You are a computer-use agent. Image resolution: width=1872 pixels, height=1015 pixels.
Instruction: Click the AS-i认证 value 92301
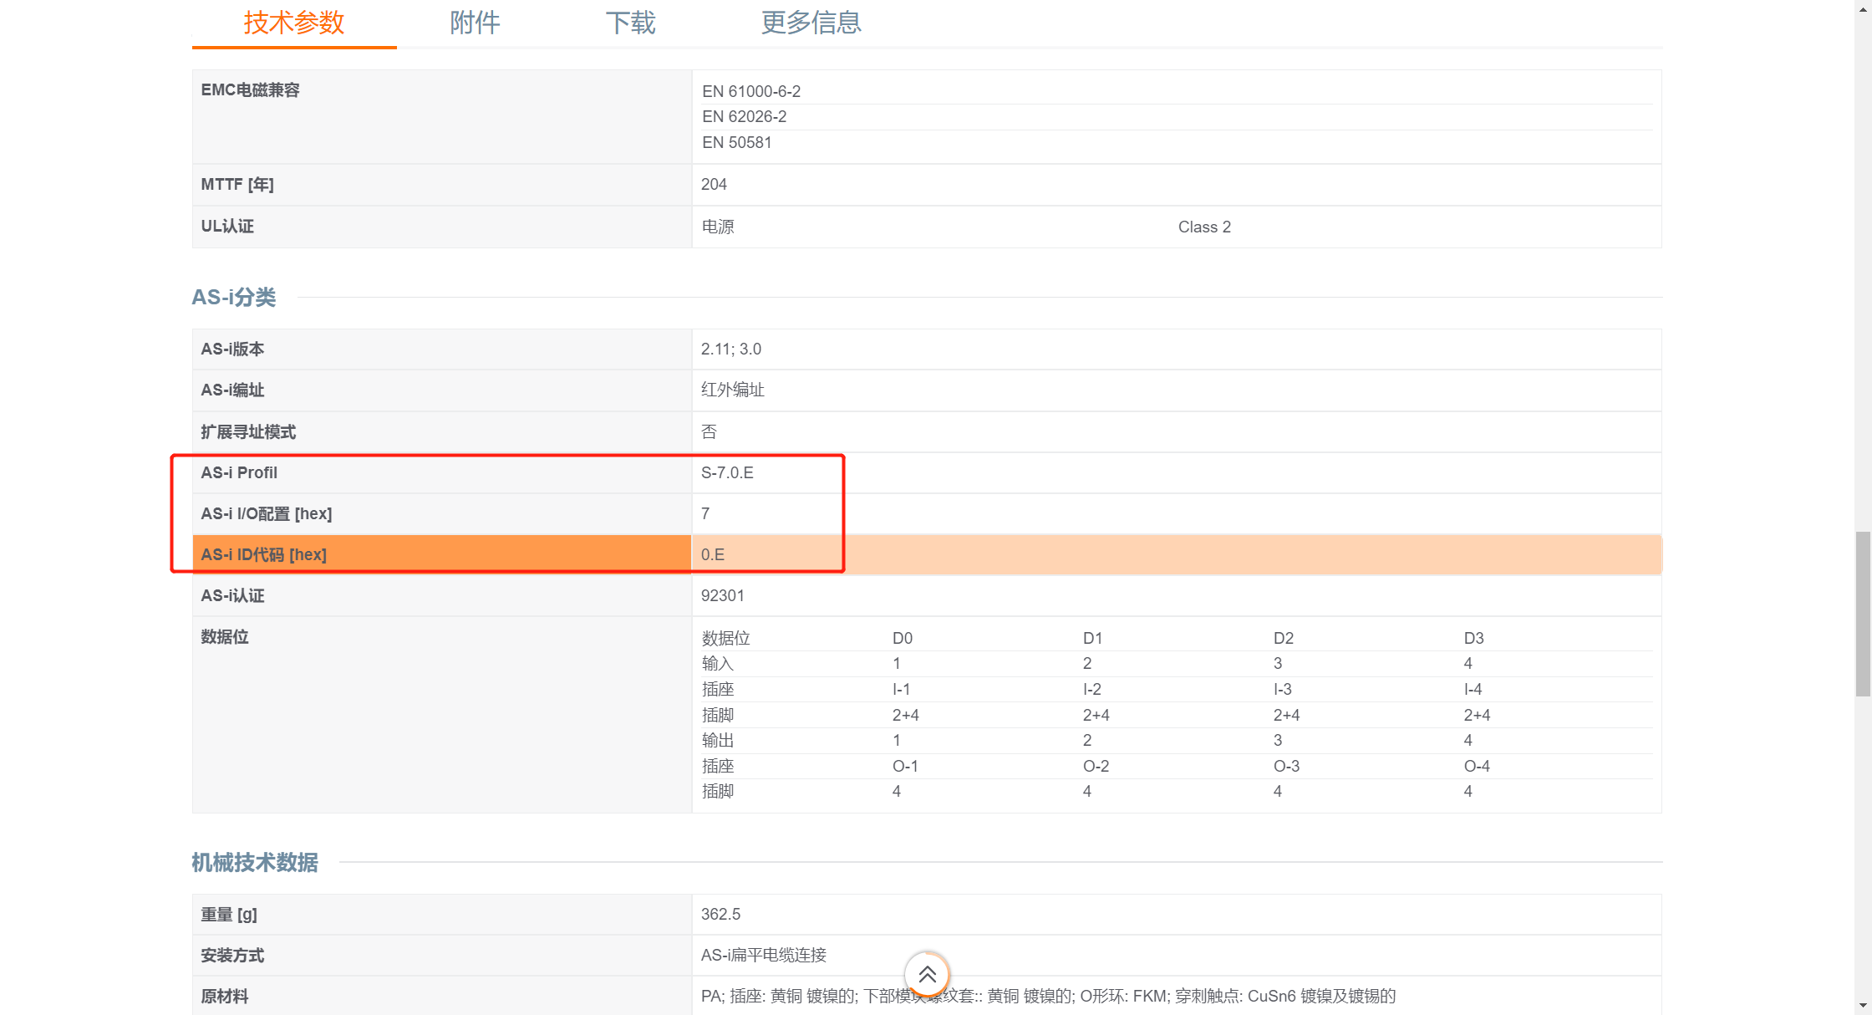tap(722, 595)
